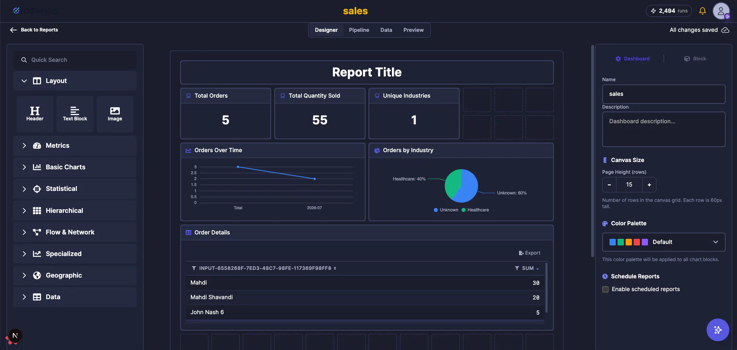Focus the Quick Search field
The image size is (737, 350).
tap(75, 60)
